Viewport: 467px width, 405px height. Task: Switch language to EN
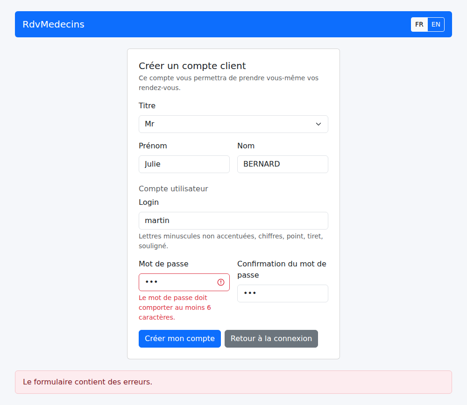click(x=436, y=24)
